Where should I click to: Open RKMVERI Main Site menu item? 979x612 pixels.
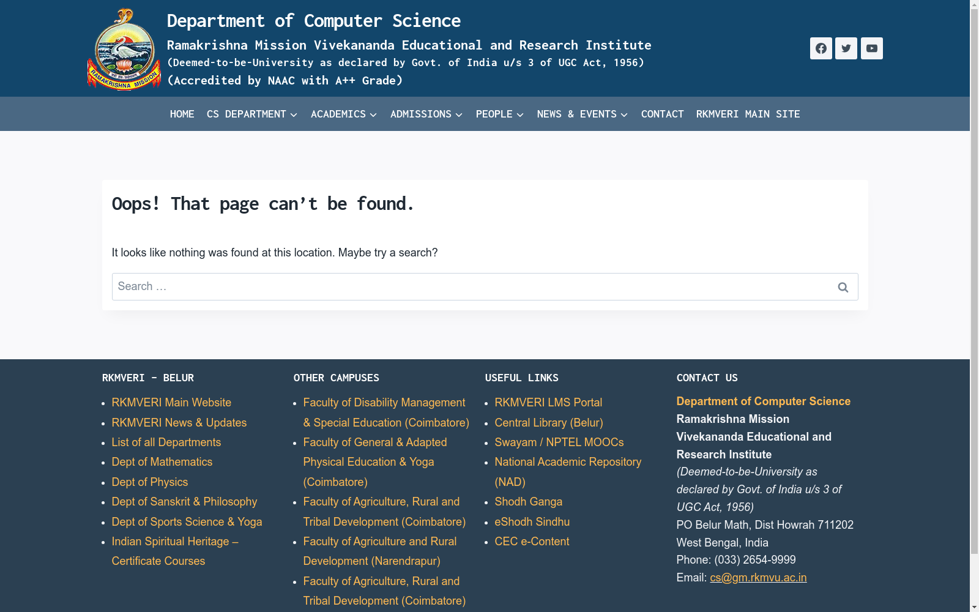pyautogui.click(x=748, y=114)
